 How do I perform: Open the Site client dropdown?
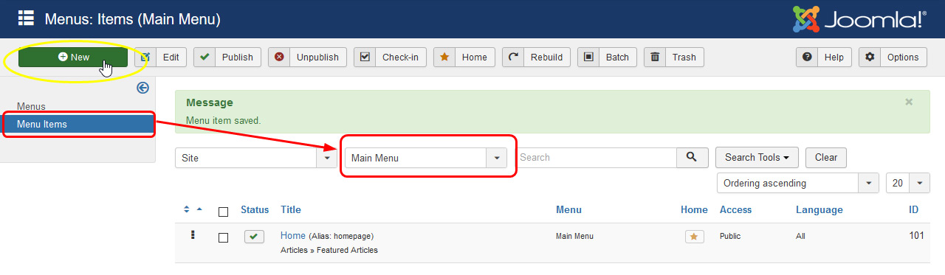click(256, 158)
